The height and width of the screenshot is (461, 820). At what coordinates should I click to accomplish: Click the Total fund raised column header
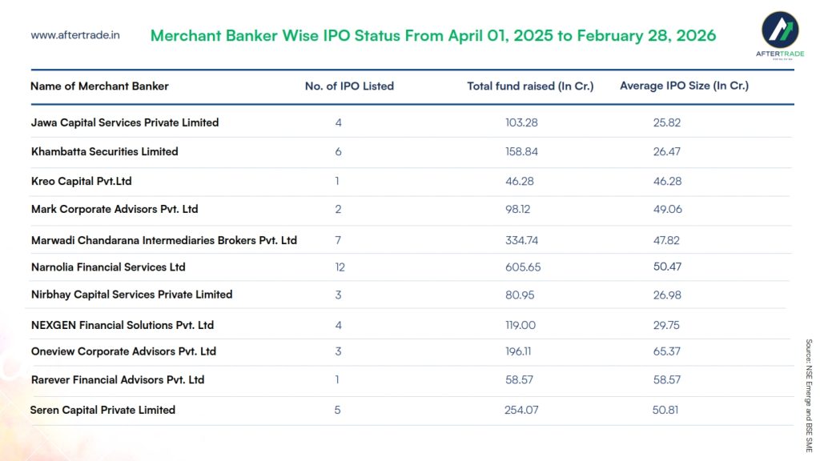530,86
